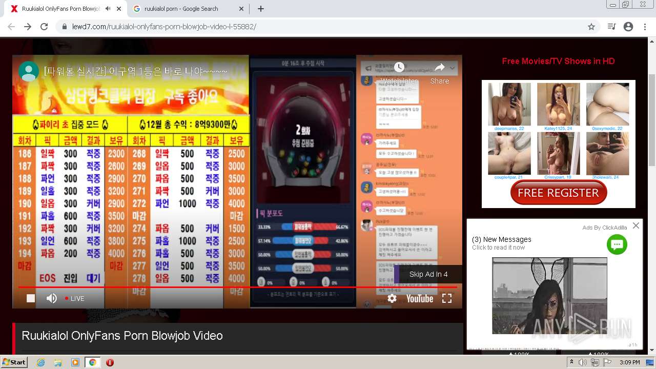Close the ClickAdilla popup ad
656x369 pixels.
636,225
